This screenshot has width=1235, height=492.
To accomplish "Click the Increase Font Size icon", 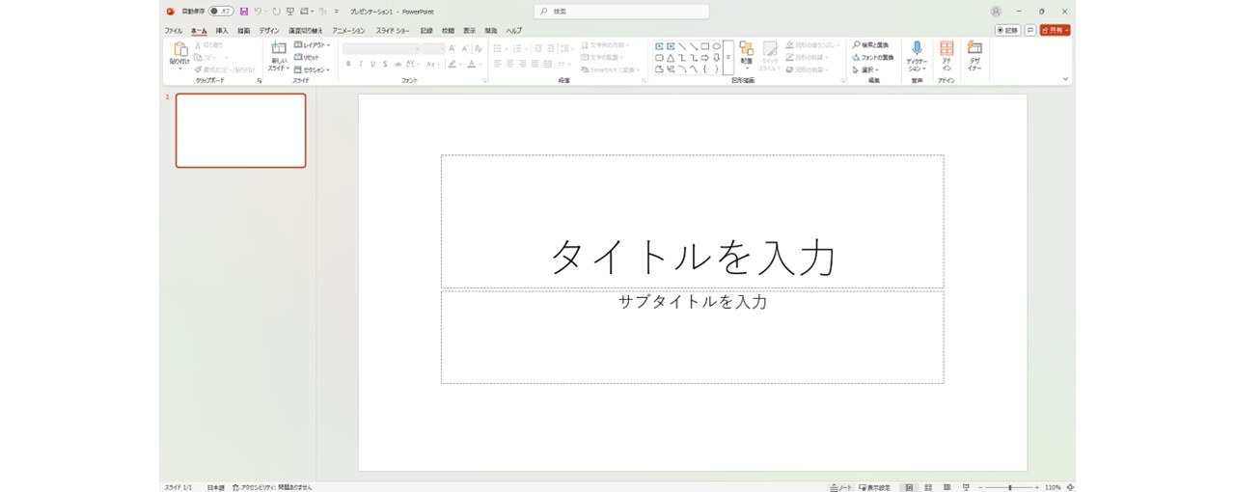I will coord(453,49).
